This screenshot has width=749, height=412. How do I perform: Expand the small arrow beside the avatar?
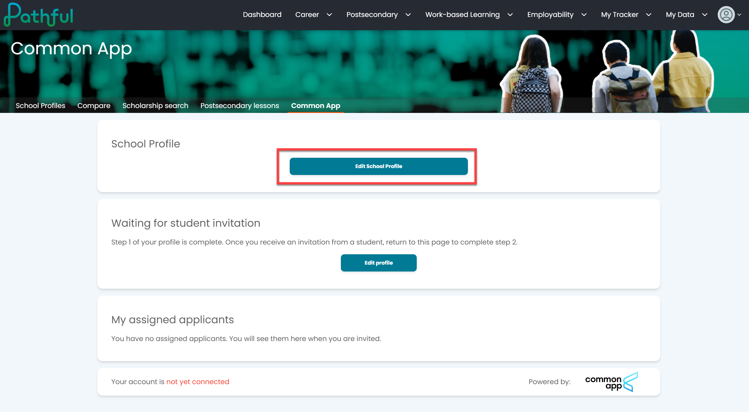739,15
